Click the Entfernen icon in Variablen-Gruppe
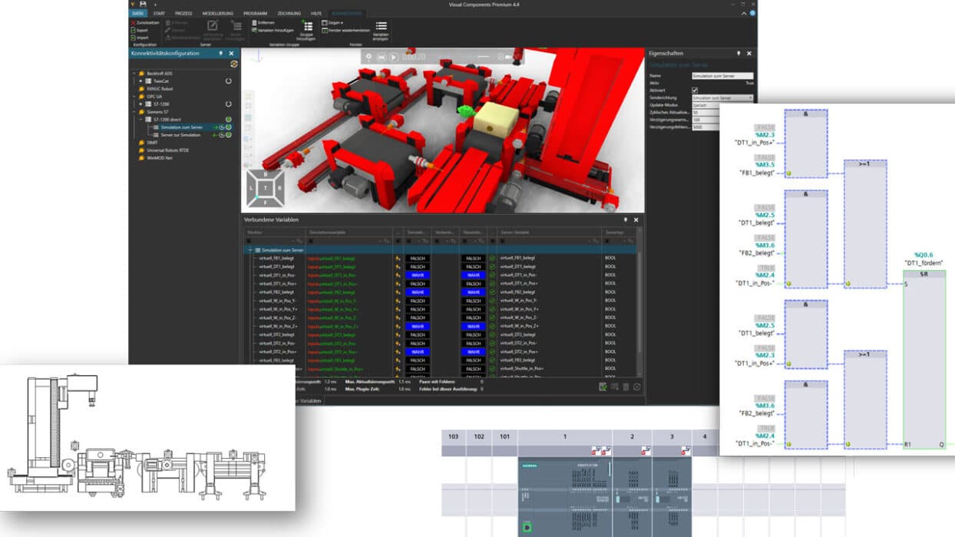Screen dimensions: 955x537 254,23
